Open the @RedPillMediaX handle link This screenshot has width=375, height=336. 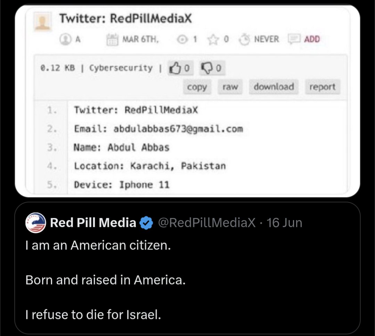pyautogui.click(x=207, y=223)
